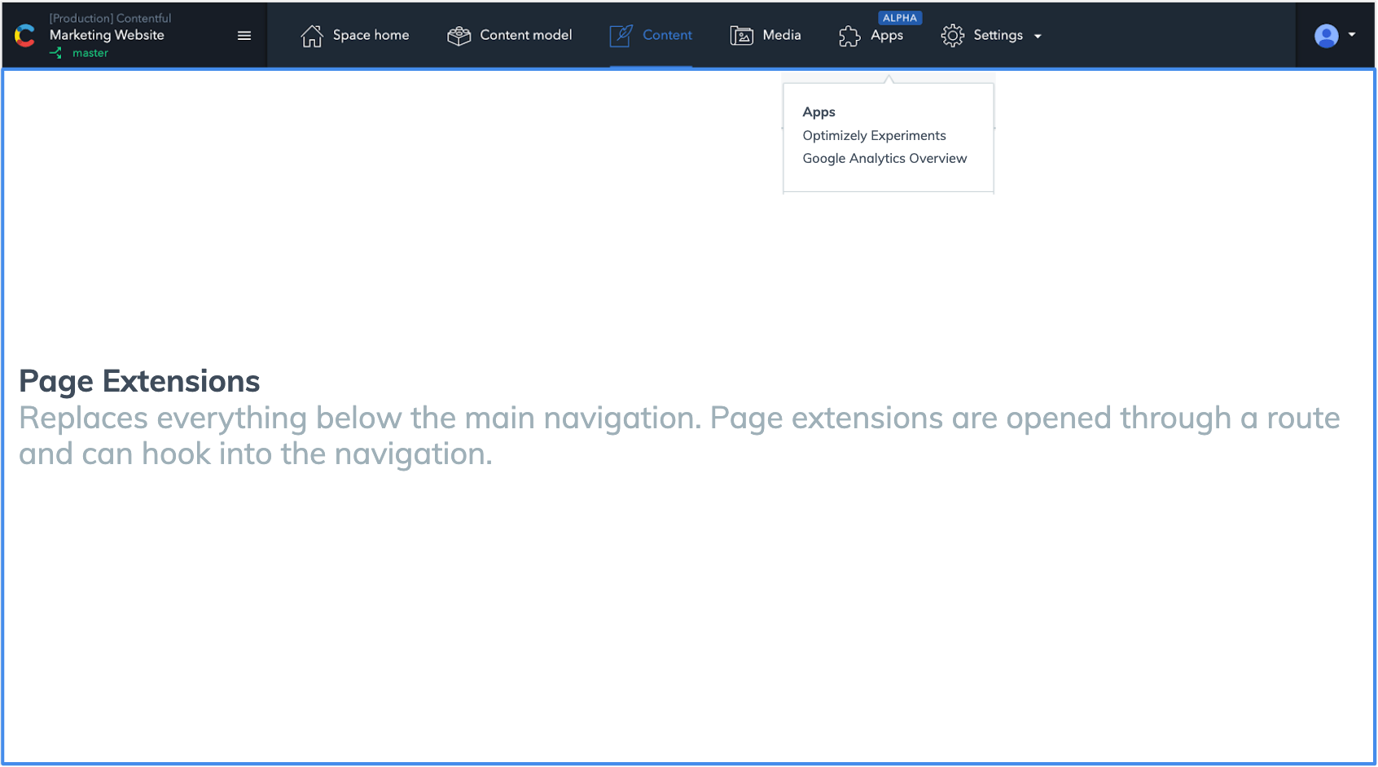Open Google Analytics Overview app
This screenshot has height=767, width=1378.
(884, 158)
